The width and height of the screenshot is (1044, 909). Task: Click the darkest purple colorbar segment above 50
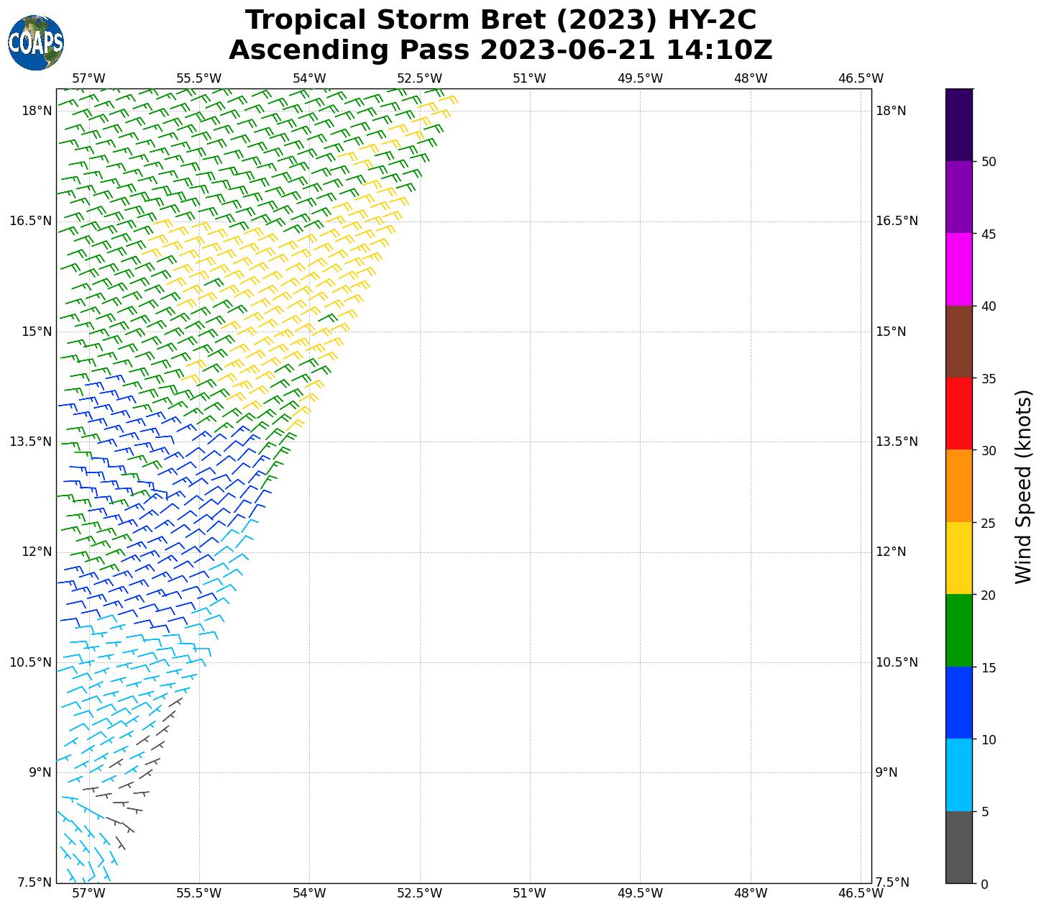tap(958, 124)
